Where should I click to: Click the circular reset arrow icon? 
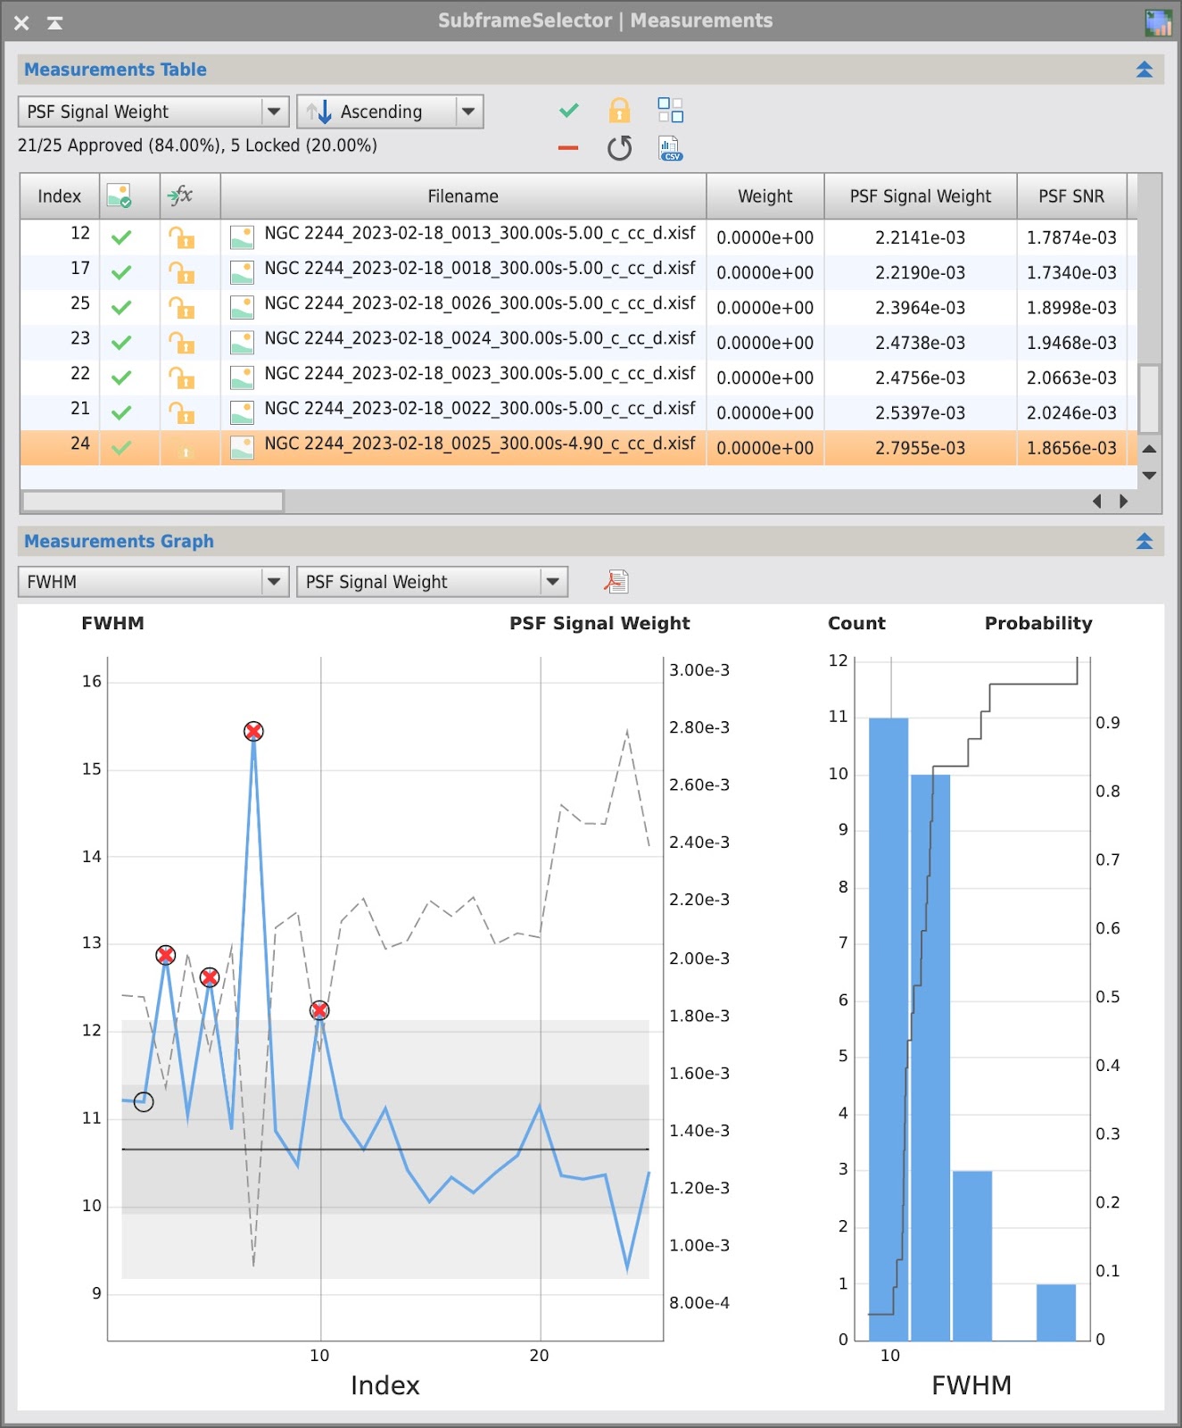click(x=619, y=147)
